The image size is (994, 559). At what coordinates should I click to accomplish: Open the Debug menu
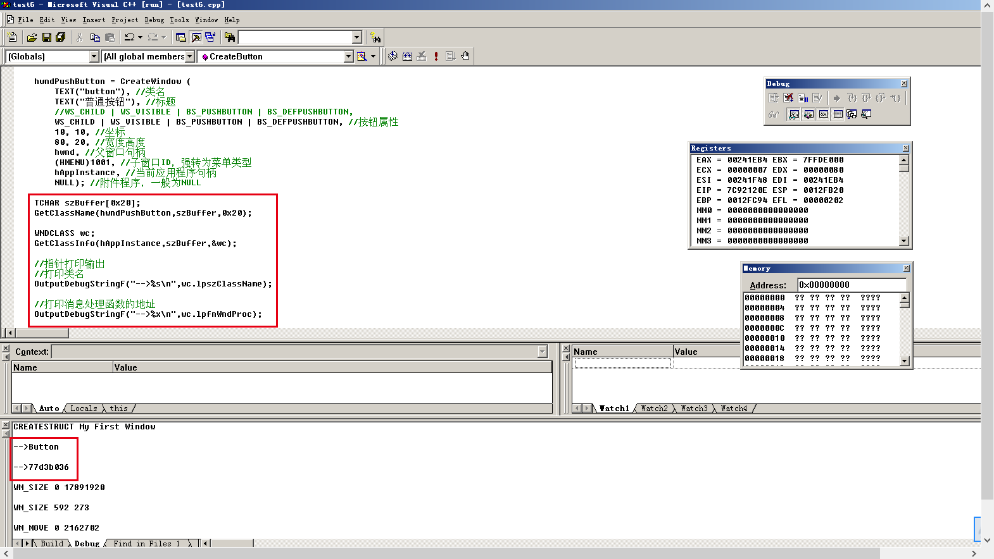[x=154, y=20]
